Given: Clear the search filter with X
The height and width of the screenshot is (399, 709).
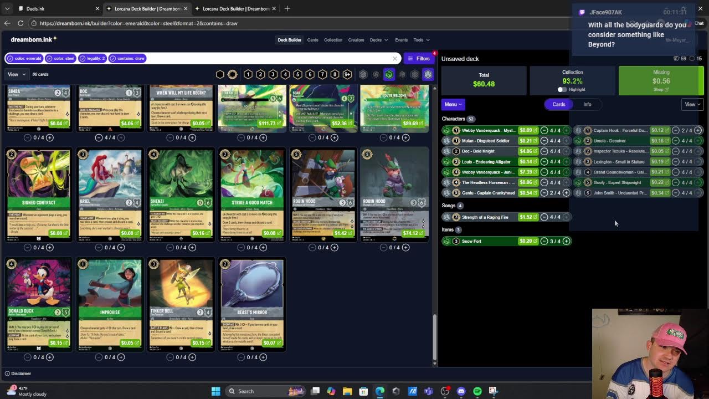Looking at the screenshot, I should click(x=395, y=58).
